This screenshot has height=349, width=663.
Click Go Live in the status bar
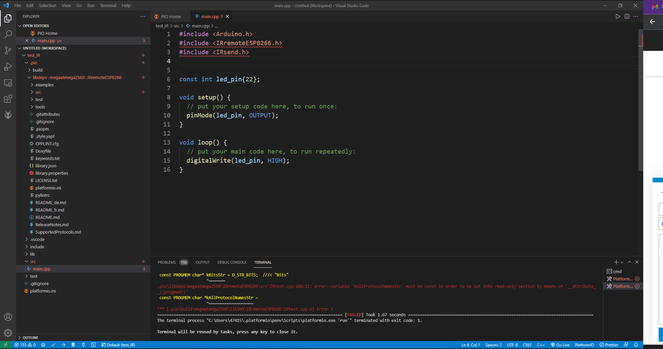pos(560,345)
